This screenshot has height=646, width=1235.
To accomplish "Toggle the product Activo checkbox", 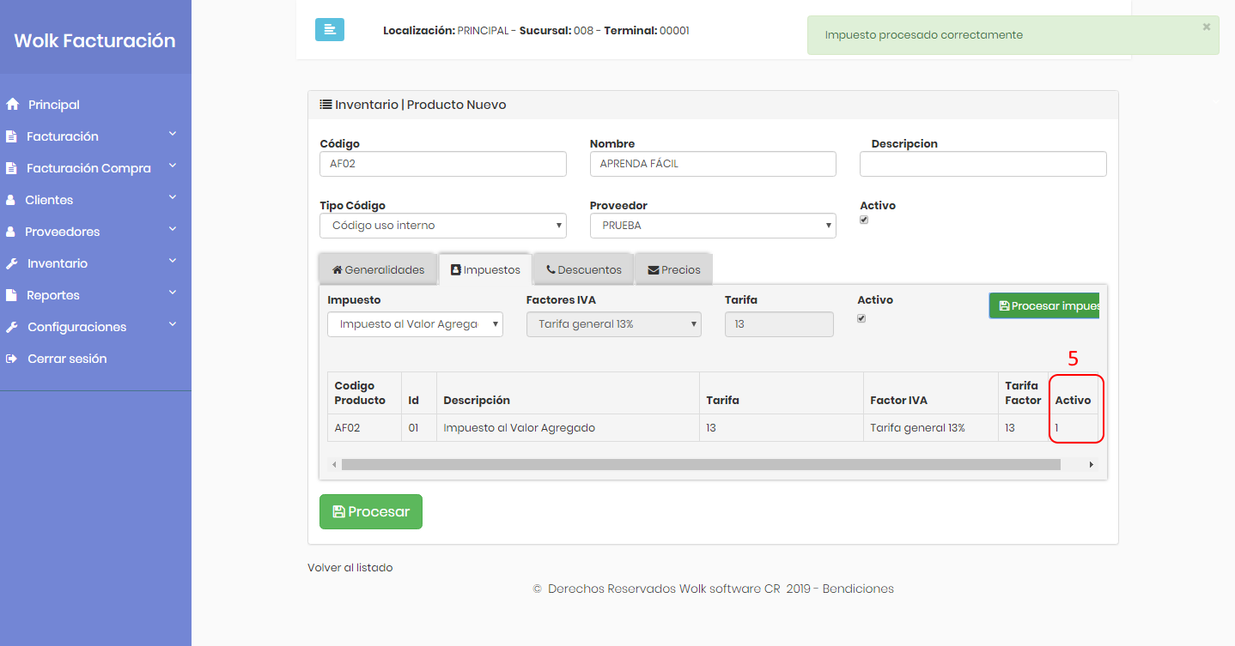I will pyautogui.click(x=864, y=220).
